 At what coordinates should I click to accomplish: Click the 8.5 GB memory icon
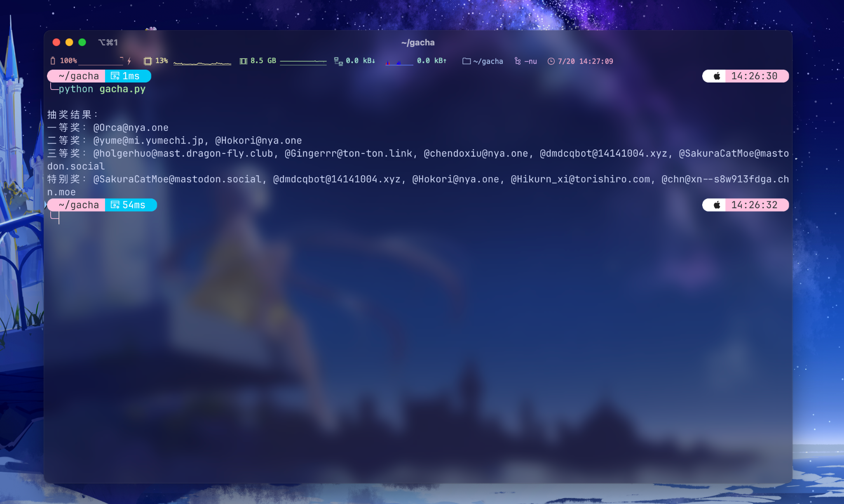coord(243,61)
